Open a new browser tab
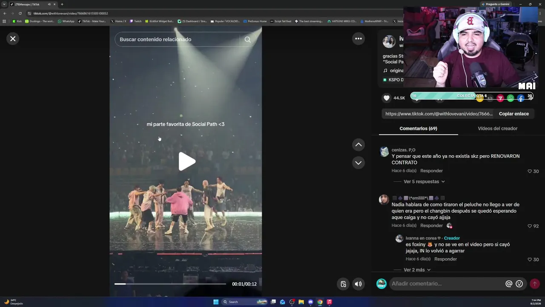545x307 pixels. pos(62,4)
